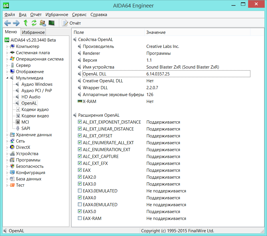
Task: Select HD Audio in the tree
Action: (31, 97)
